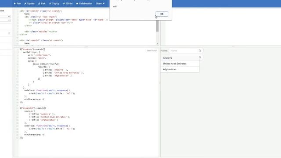This screenshot has height=158, width=281.
Task: Click the "$('#search2').search({" code line
Action: click(33, 108)
